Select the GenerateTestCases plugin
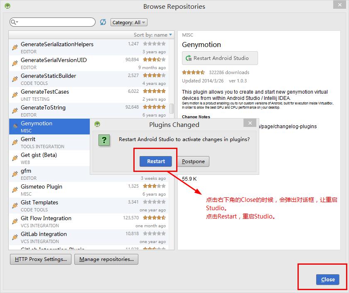 pyautogui.click(x=89, y=95)
